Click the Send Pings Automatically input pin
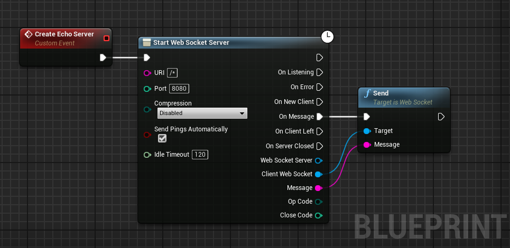The height and width of the screenshot is (248, 510). (x=147, y=135)
